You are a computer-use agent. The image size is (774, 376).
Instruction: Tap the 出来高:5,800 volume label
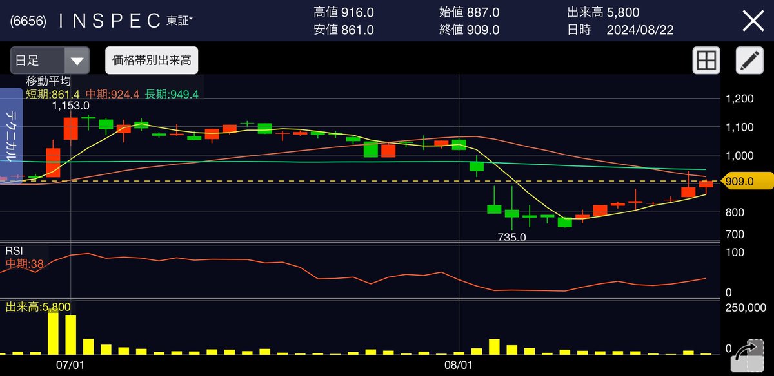click(x=38, y=307)
